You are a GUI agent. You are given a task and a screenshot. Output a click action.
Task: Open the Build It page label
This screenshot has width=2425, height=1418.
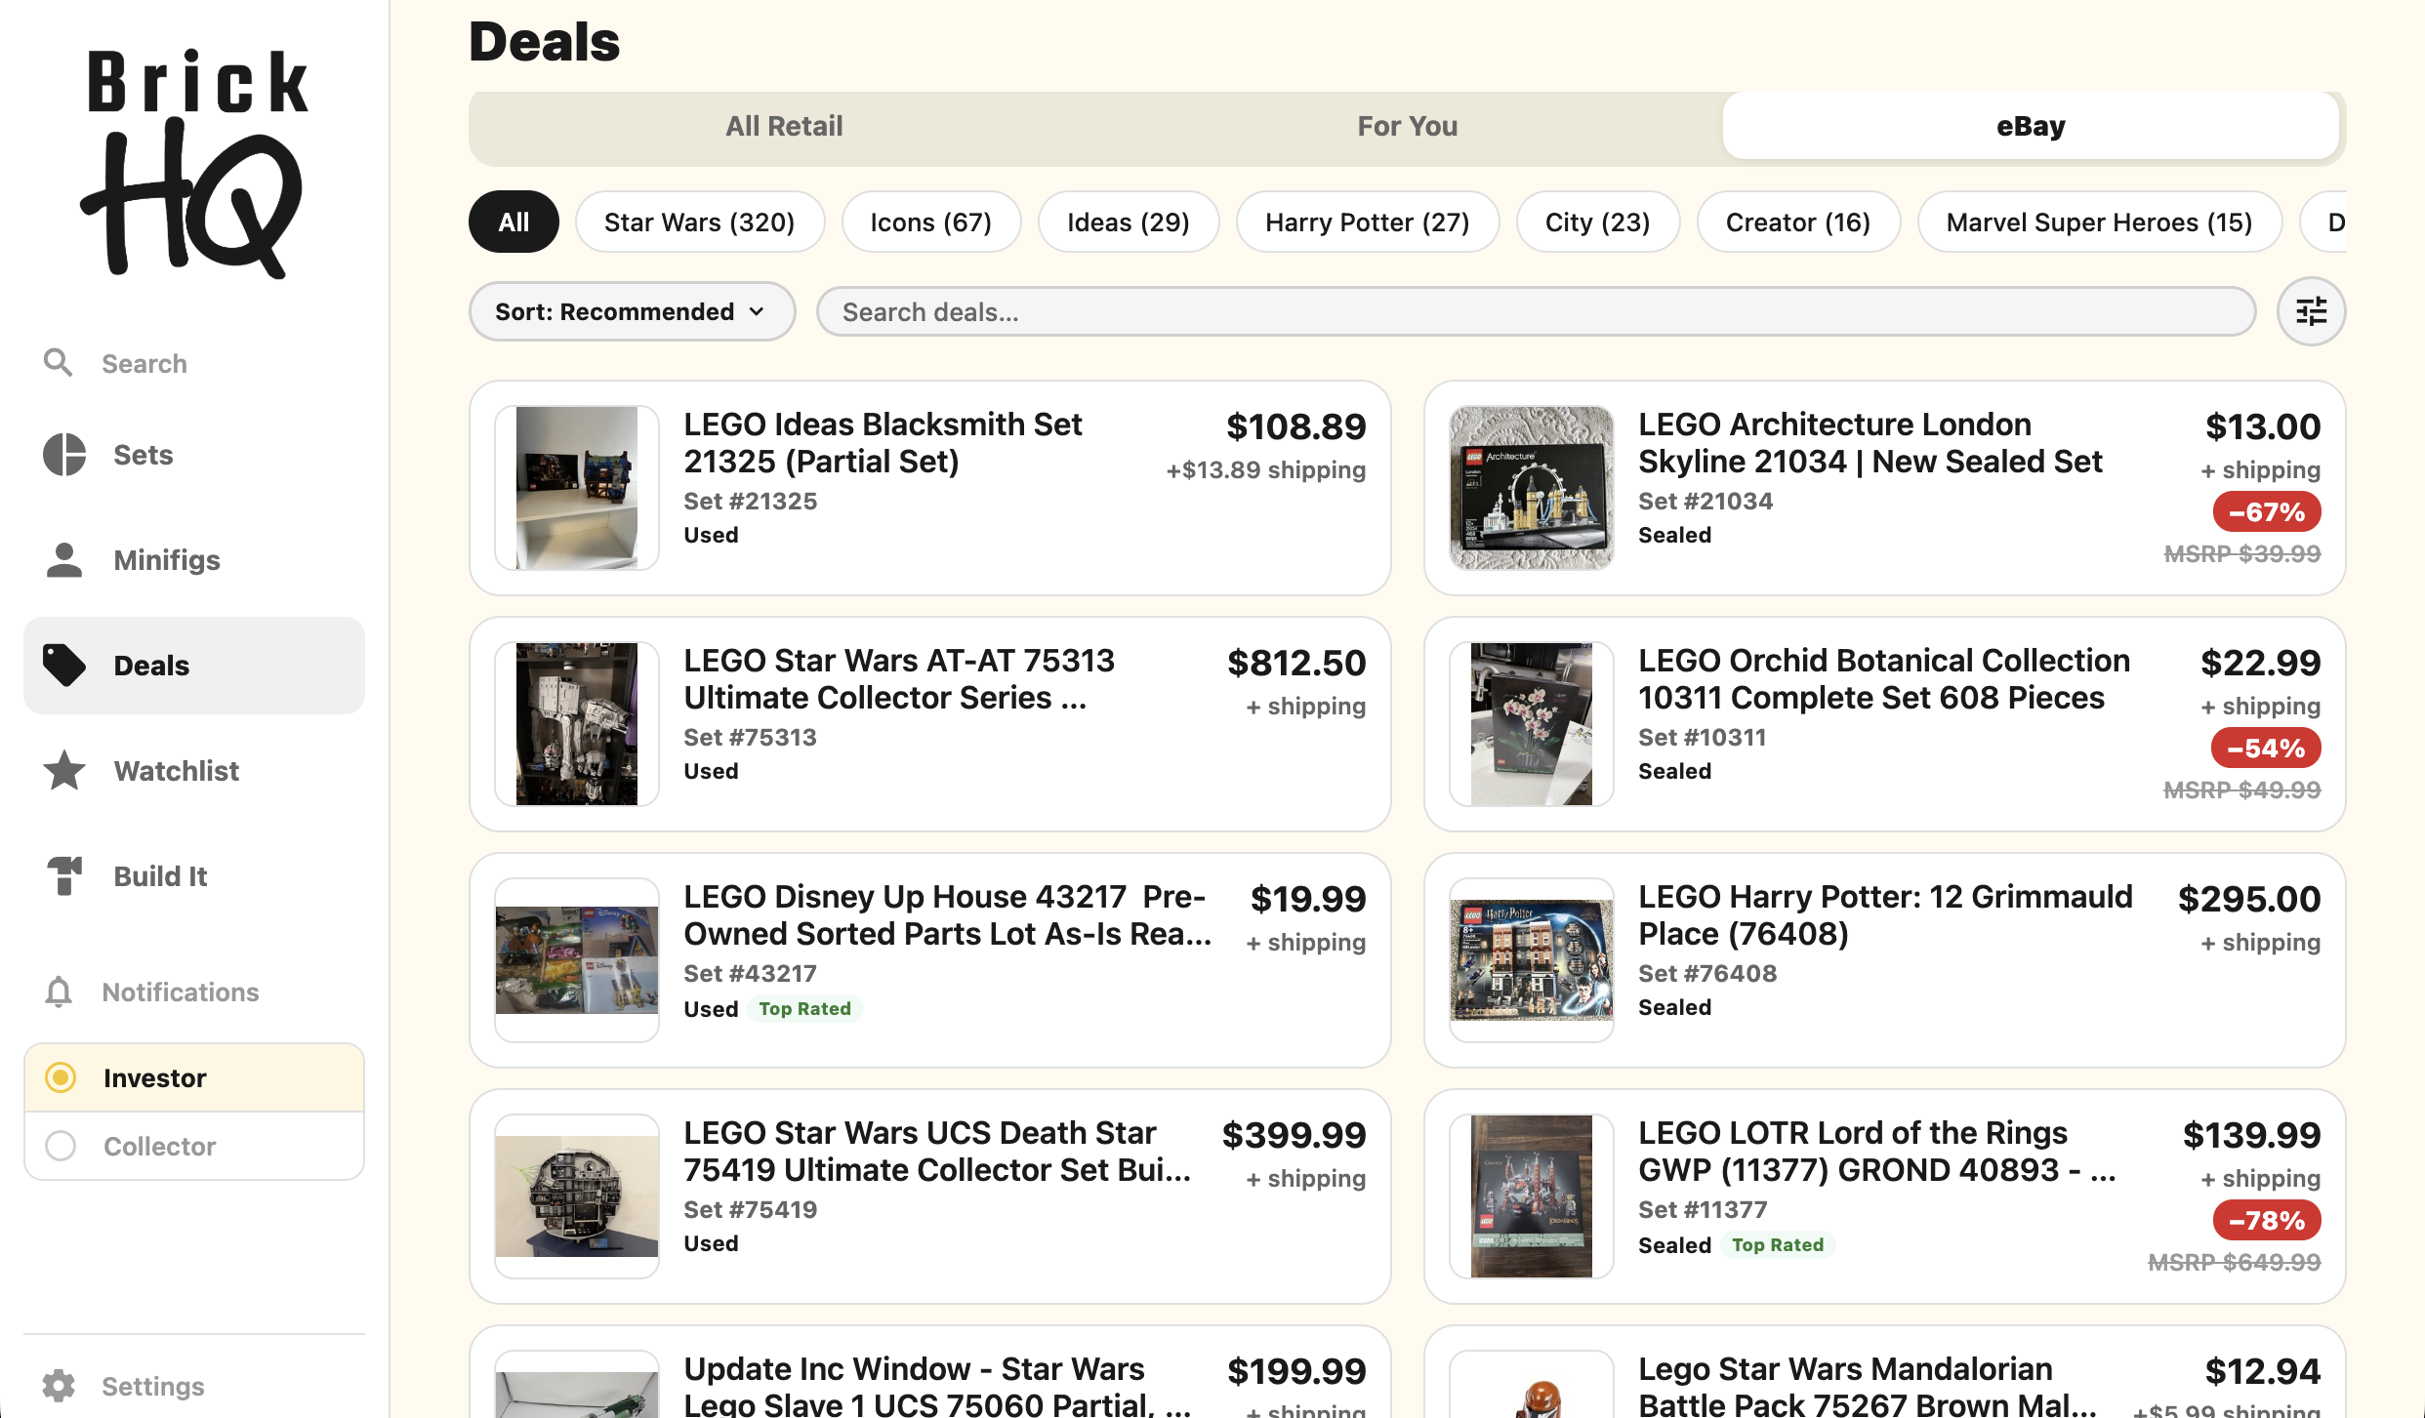tap(161, 876)
